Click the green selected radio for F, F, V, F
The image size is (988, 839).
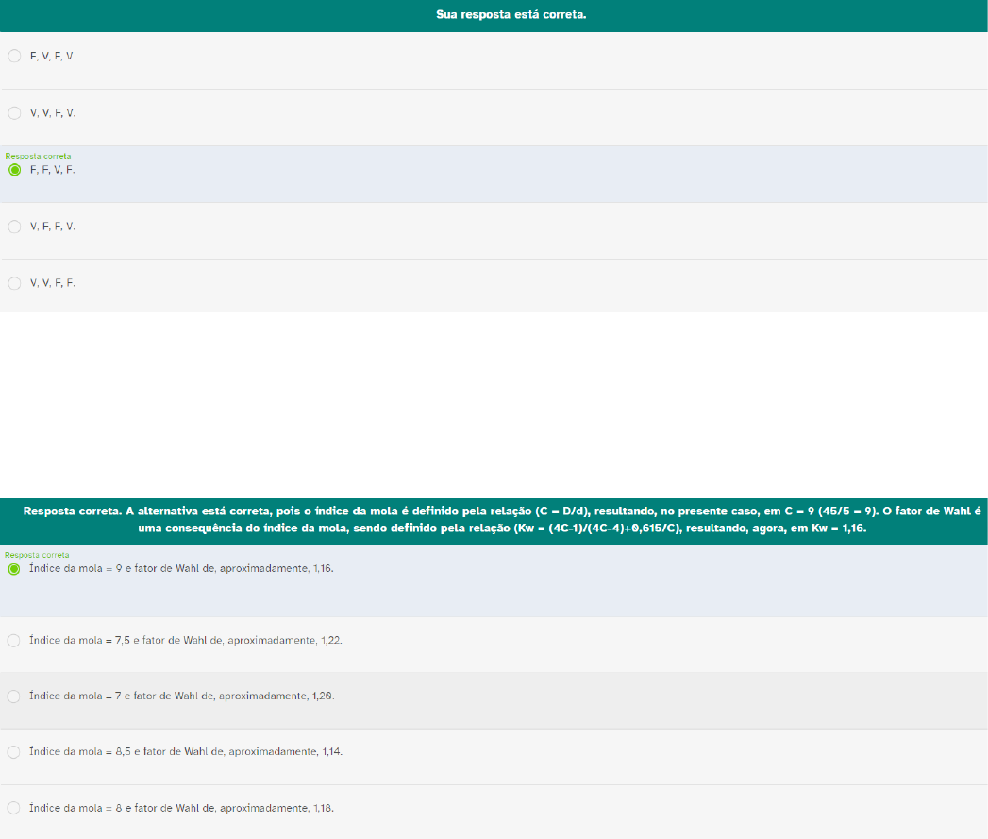pyautogui.click(x=14, y=170)
